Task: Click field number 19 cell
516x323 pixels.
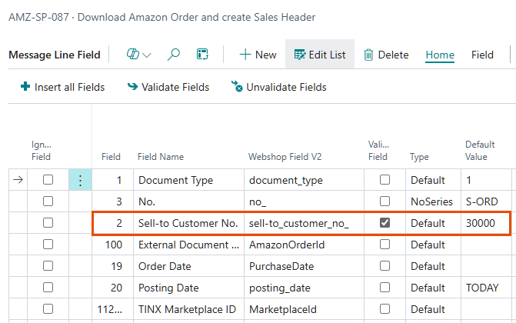Action: click(x=112, y=266)
